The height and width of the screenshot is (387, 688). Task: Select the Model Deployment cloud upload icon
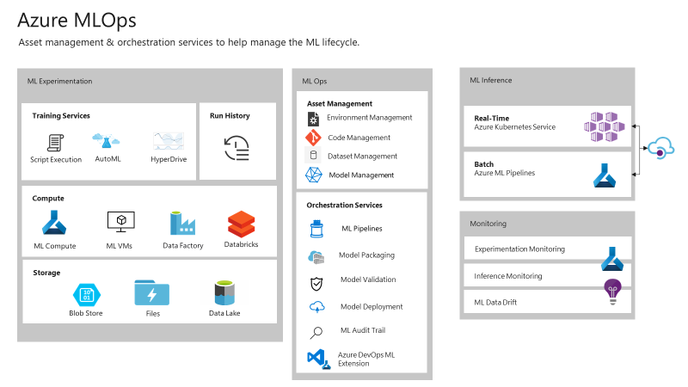point(317,307)
